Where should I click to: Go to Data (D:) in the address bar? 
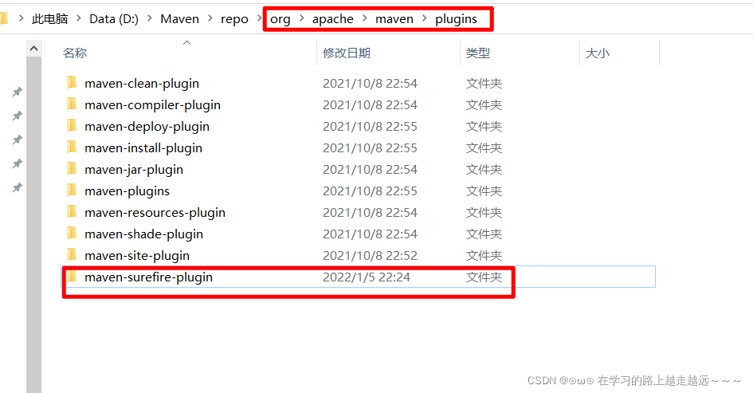point(114,19)
